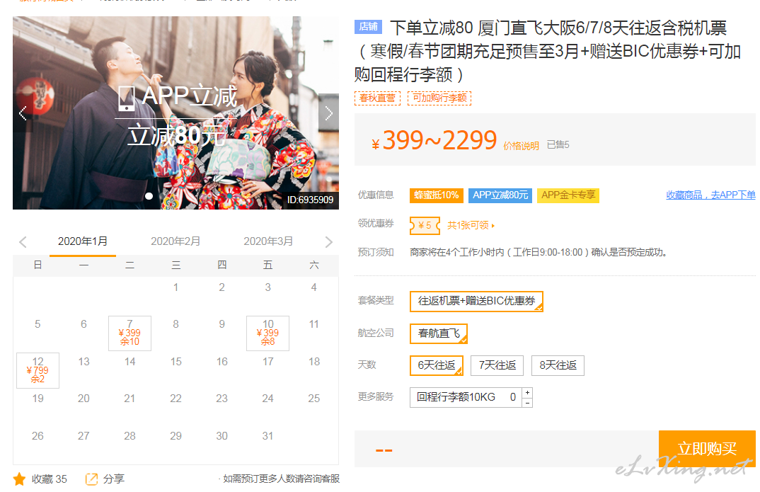Open 收藏商品，去APP下单 link
Screen dimensions: 760x492
[x=710, y=195]
